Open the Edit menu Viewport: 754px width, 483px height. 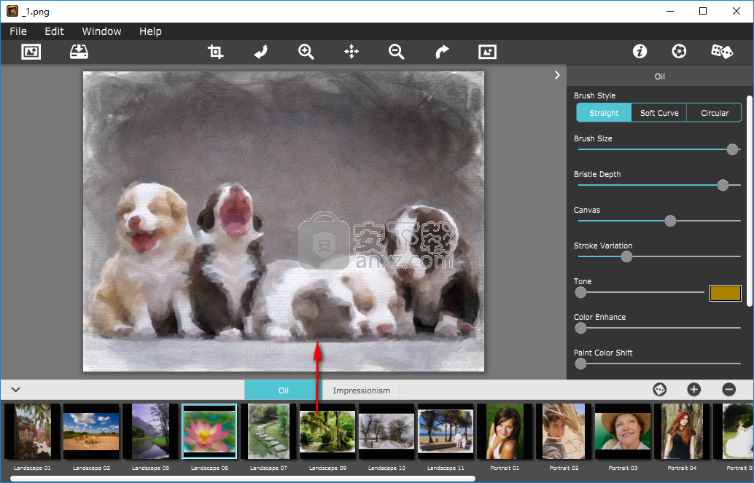click(55, 31)
